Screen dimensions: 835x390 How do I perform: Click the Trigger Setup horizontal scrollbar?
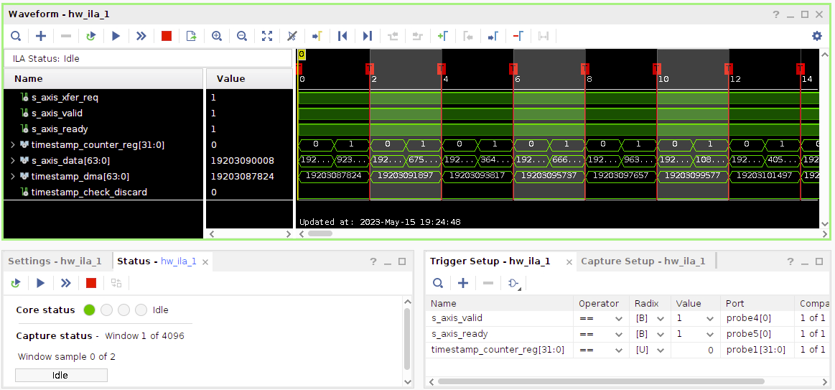pyautogui.click(x=600, y=381)
